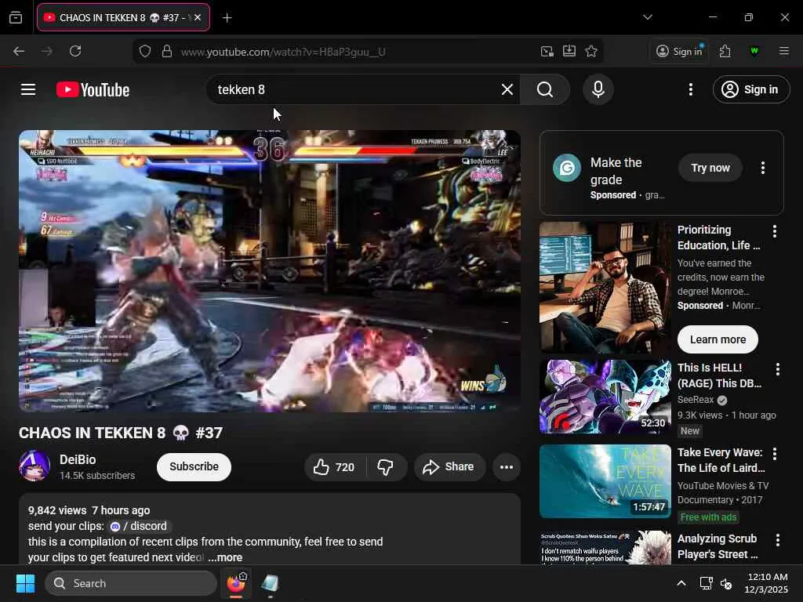The height and width of the screenshot is (602, 803).
Task: Click the green W extension icon
Action: click(754, 51)
